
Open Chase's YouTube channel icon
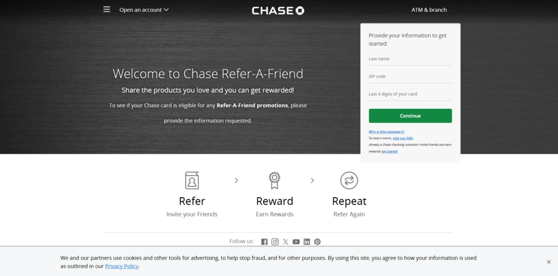(296, 242)
